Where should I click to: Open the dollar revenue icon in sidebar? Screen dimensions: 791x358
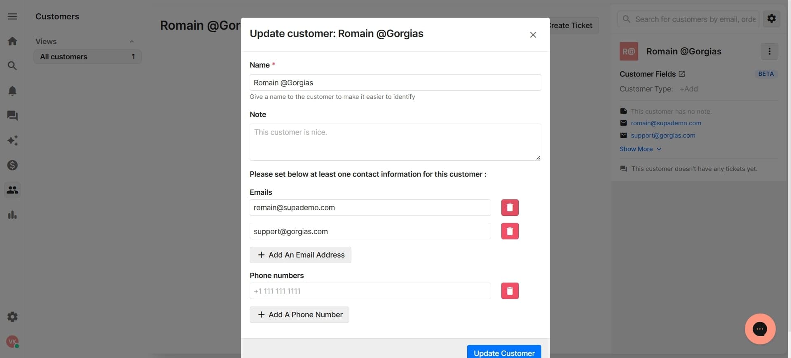click(12, 165)
